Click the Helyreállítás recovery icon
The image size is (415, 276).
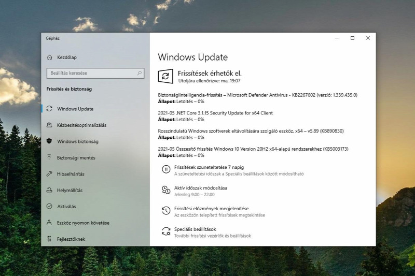[49, 190]
